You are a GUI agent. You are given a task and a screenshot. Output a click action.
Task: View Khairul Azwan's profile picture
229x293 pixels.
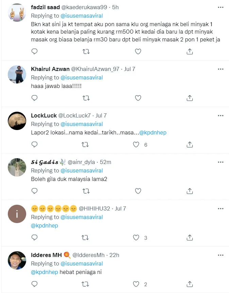pyautogui.click(x=17, y=74)
